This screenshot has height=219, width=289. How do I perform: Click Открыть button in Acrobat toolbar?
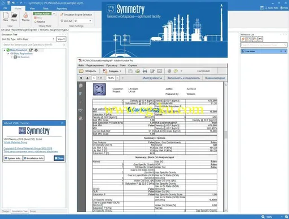coord(87,71)
